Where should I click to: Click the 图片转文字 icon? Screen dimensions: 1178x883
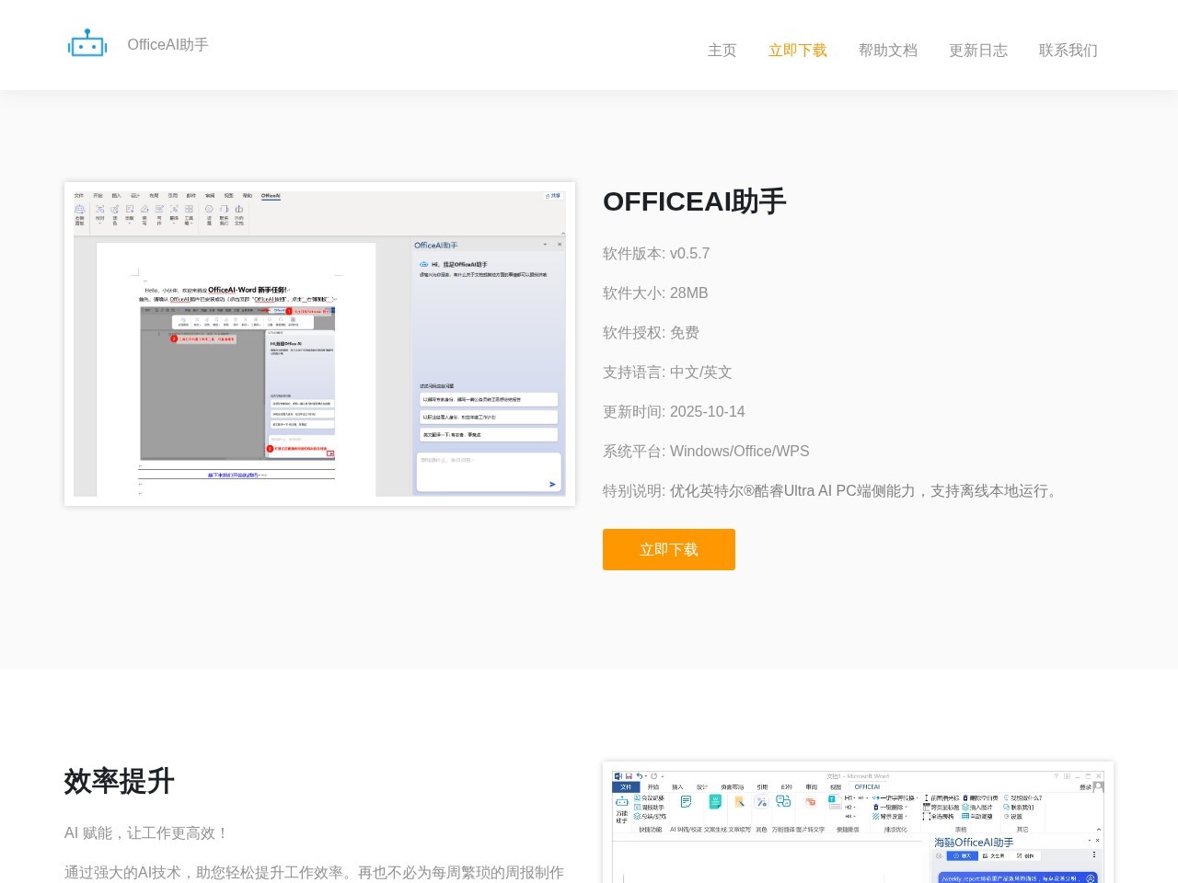coord(810,801)
